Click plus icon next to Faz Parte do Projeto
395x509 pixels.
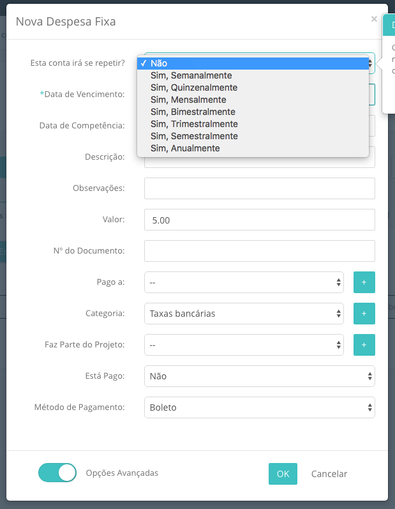tap(364, 345)
